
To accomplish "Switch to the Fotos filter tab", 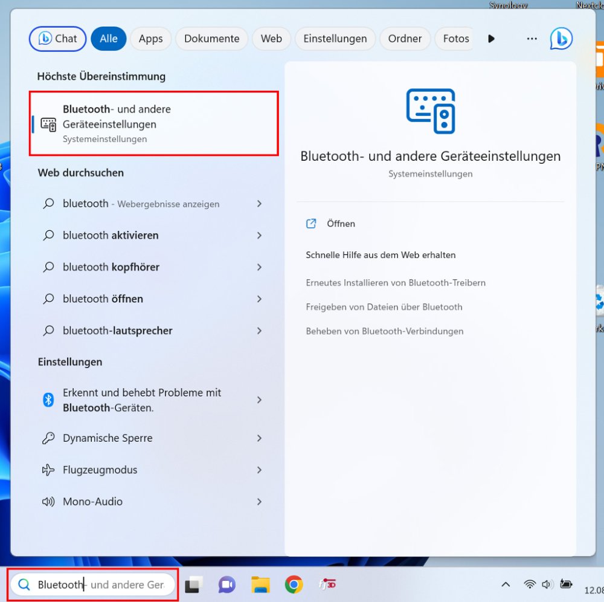I will [455, 39].
